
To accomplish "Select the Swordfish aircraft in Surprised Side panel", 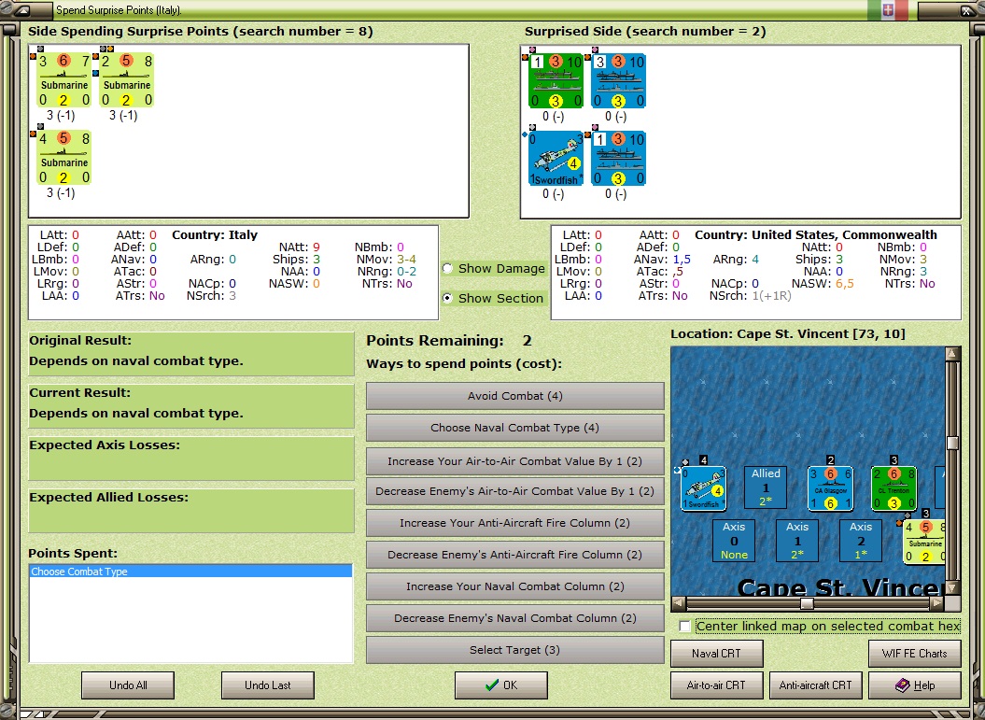I will pos(556,159).
